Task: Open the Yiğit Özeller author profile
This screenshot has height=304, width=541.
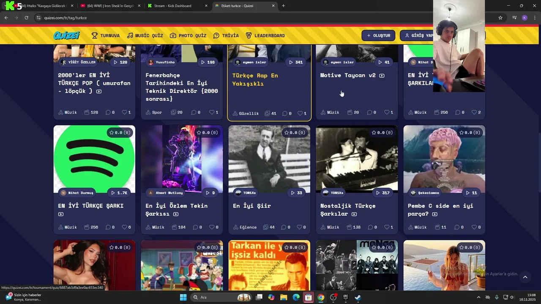Action: (x=78, y=62)
